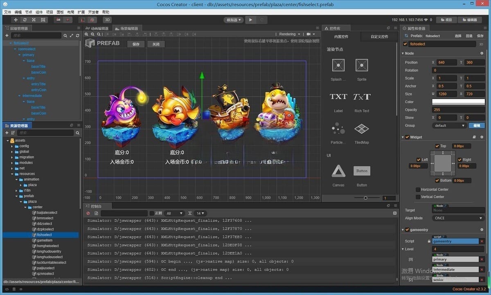Click the hierarchy expand-collapse all arrows icon
The height and width of the screenshot is (295, 491).
point(71,36)
